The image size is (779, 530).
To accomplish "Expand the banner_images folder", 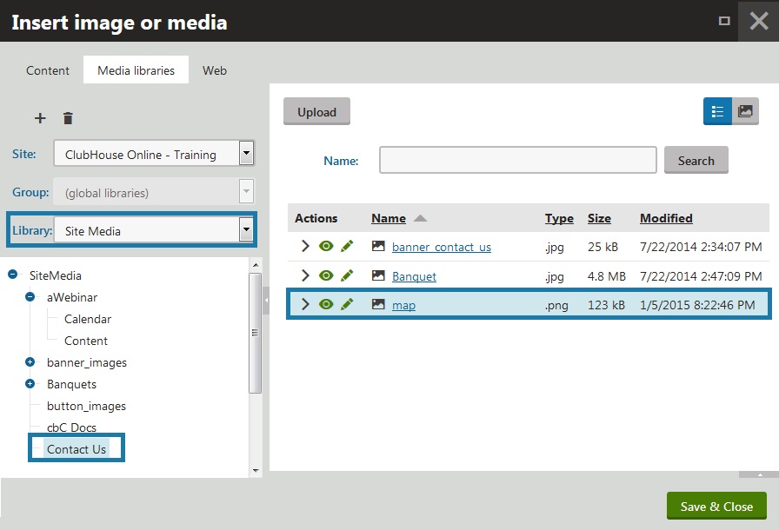I will (30, 362).
